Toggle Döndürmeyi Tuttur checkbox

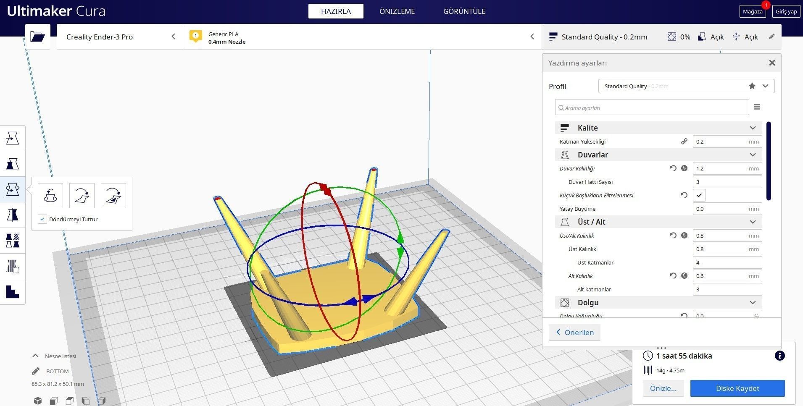pos(42,219)
